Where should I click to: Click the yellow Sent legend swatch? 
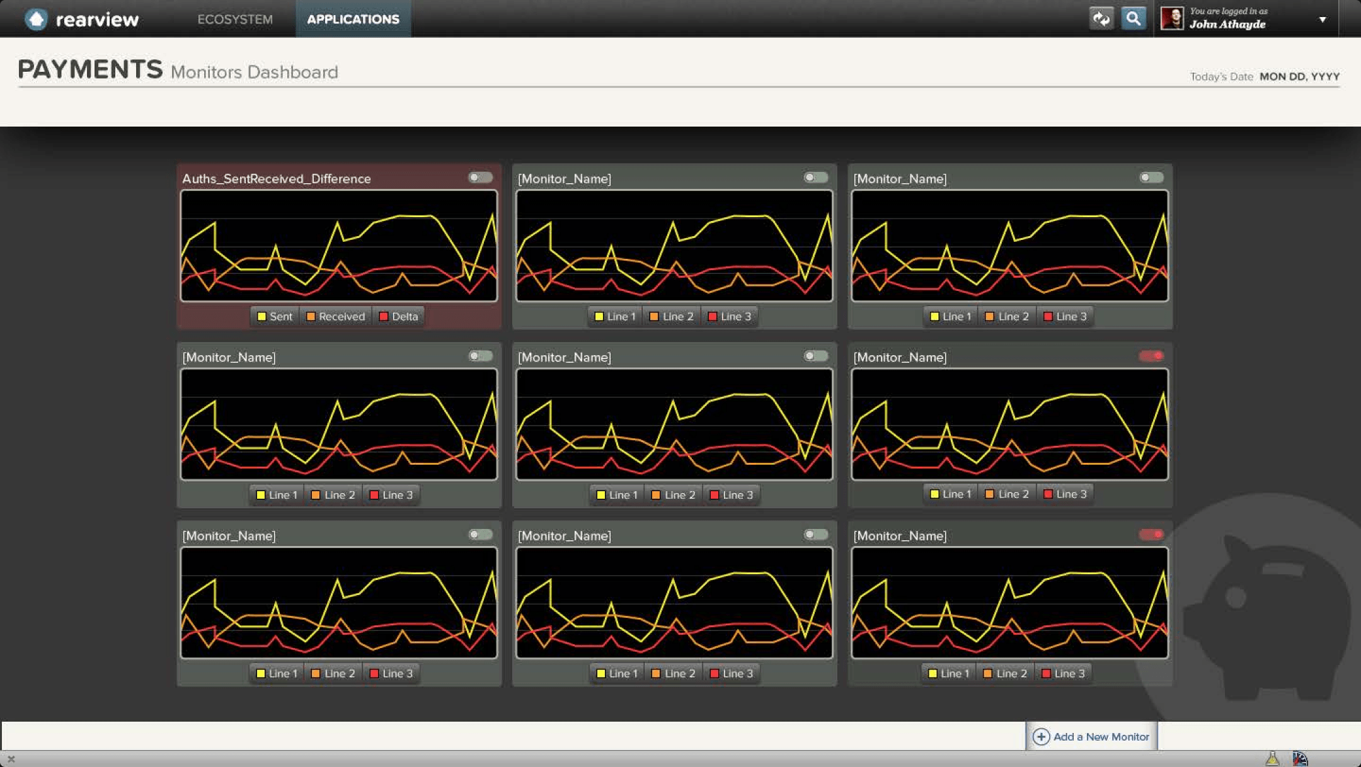[x=261, y=316]
